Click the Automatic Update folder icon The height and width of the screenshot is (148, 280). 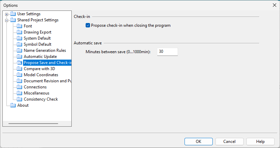pyautogui.click(x=20, y=57)
